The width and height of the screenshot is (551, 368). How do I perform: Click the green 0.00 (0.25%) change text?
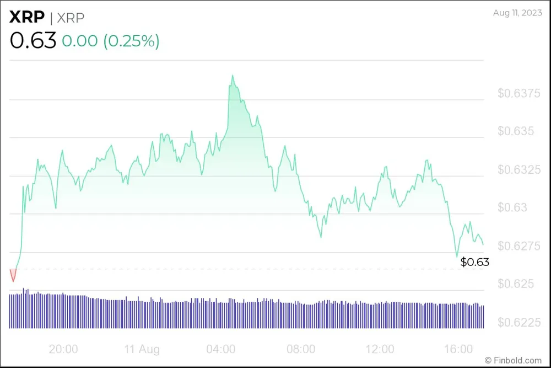click(x=111, y=41)
